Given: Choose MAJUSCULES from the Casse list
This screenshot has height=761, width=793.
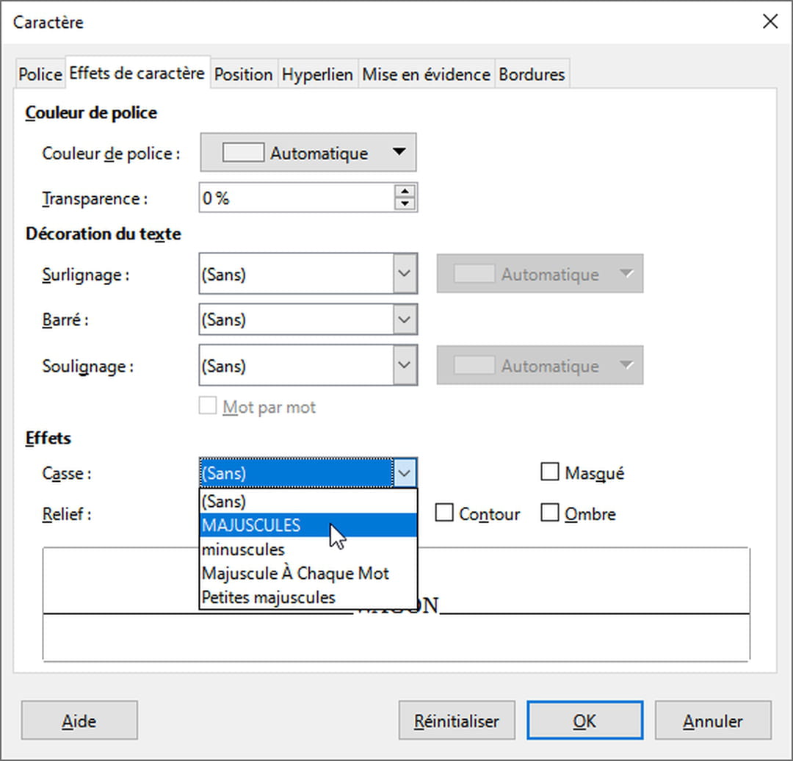Looking at the screenshot, I should coord(251,525).
